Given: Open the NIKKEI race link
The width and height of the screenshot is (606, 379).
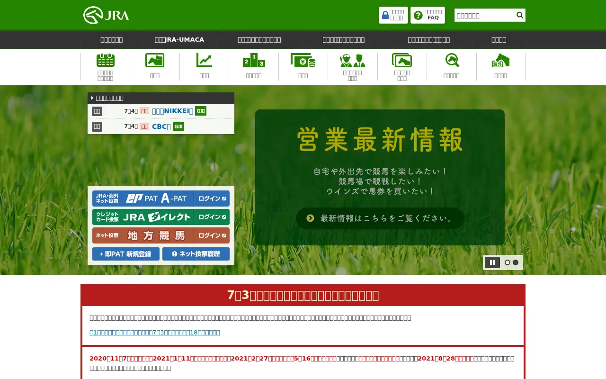Looking at the screenshot, I should coord(172,111).
